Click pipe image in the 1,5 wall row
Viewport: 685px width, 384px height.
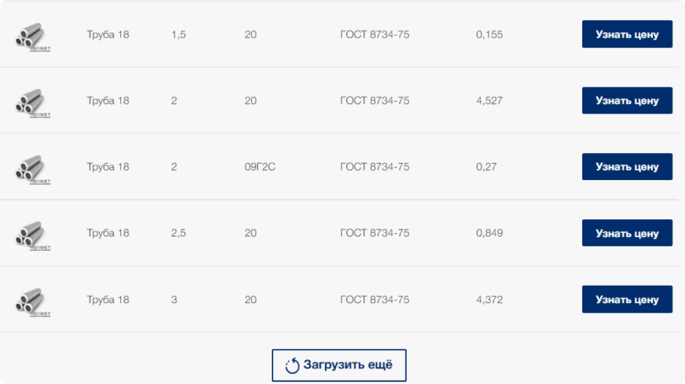(32, 36)
